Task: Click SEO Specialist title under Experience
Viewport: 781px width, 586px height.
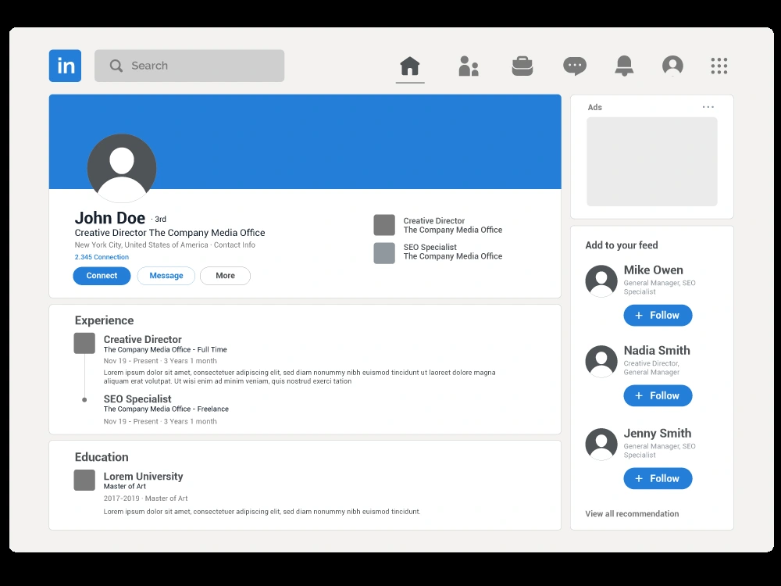Action: point(137,399)
